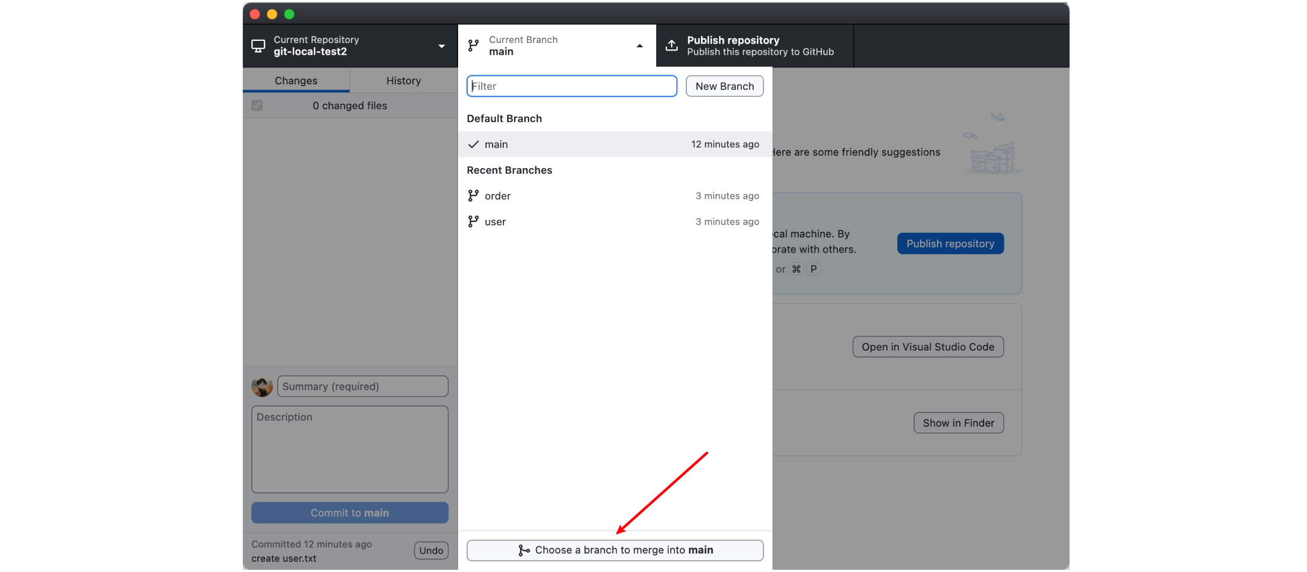Choose a branch to merge into main
Image resolution: width=1307 pixels, height=572 pixels.
[615, 550]
